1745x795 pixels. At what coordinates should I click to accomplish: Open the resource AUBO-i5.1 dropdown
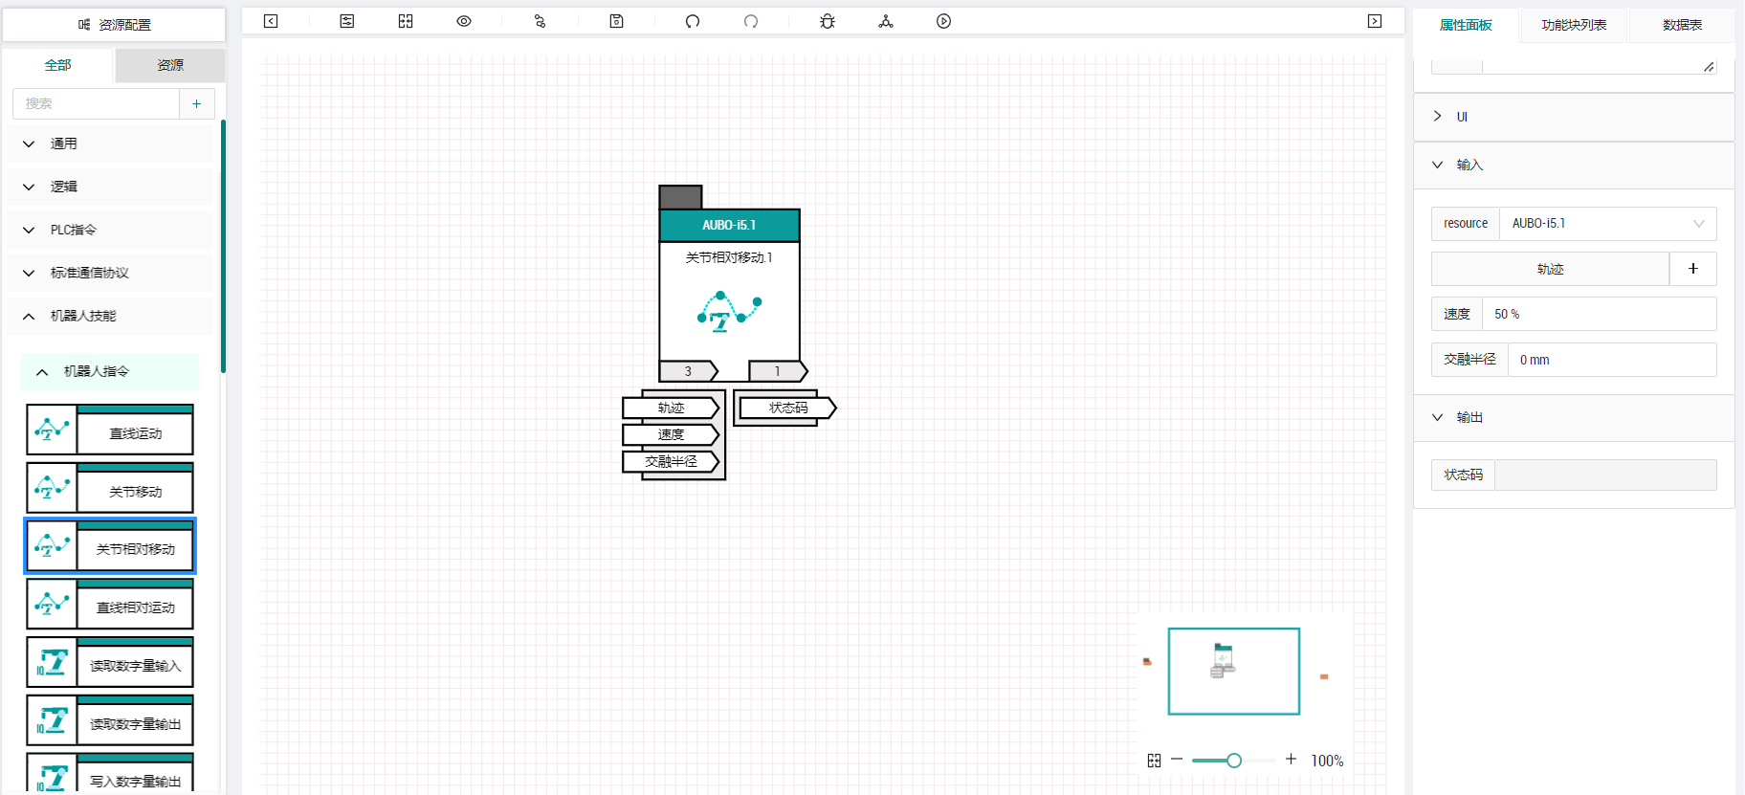point(1607,224)
